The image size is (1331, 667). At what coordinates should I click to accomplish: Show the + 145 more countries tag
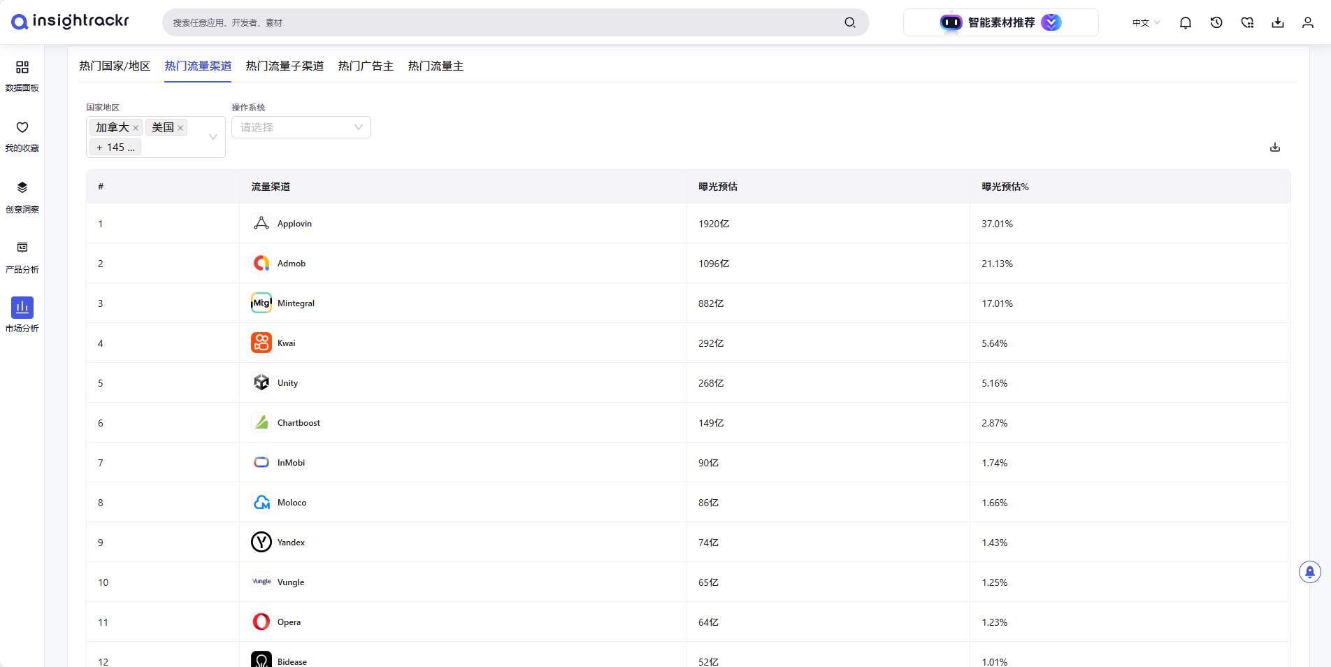tap(115, 148)
